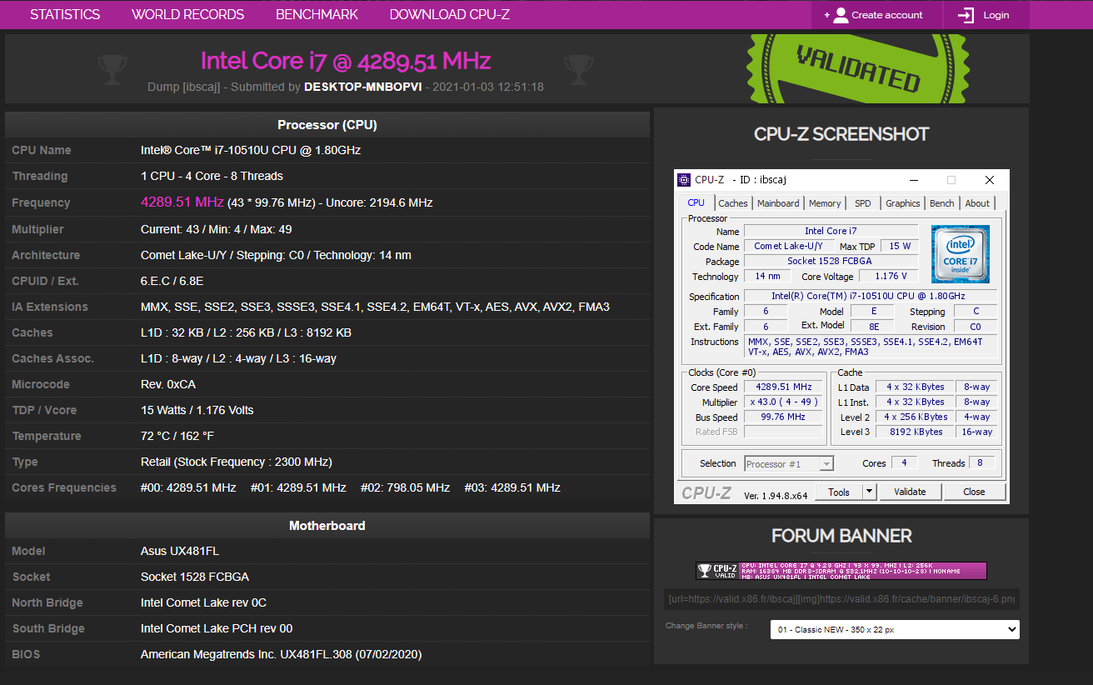The height and width of the screenshot is (685, 1093).
Task: Expand the Tools dropdown arrow
Action: (869, 492)
